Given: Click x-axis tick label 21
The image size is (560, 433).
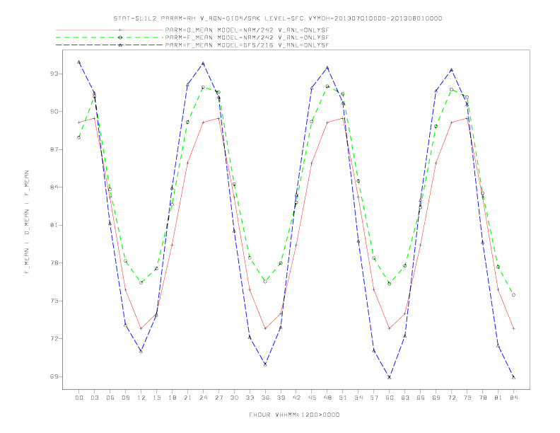Looking at the screenshot, I should click(187, 398).
